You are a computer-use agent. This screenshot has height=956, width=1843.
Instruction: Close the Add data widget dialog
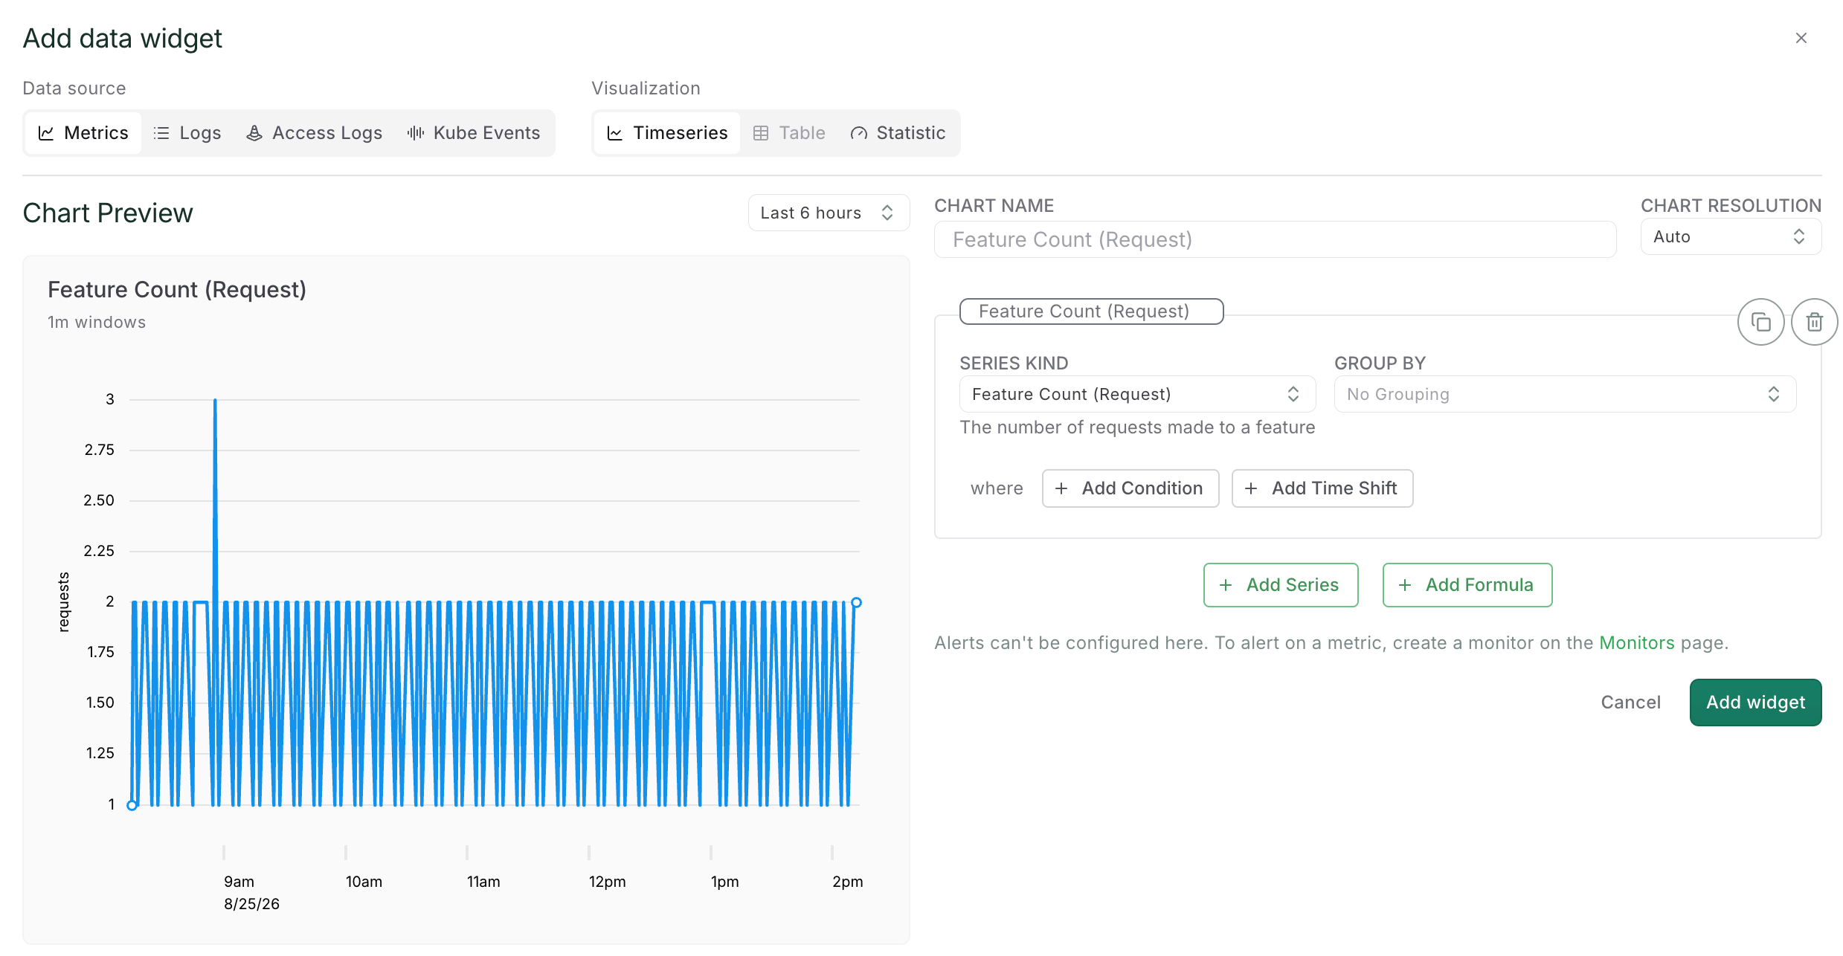click(1801, 38)
